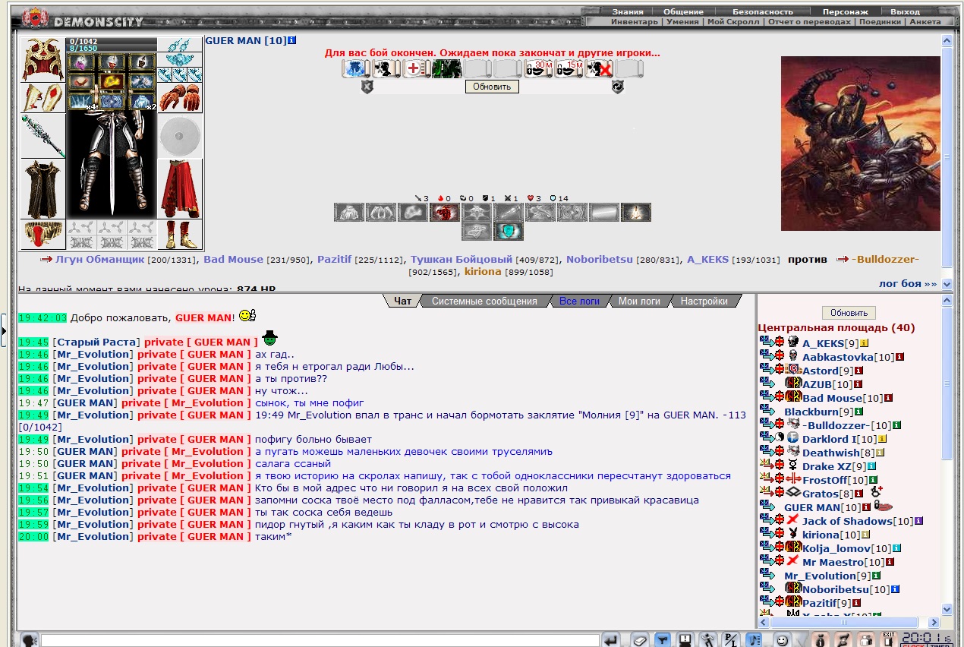The width and height of the screenshot is (964, 647).
Task: Click the running man icon in bottom toolbar
Action: [707, 640]
